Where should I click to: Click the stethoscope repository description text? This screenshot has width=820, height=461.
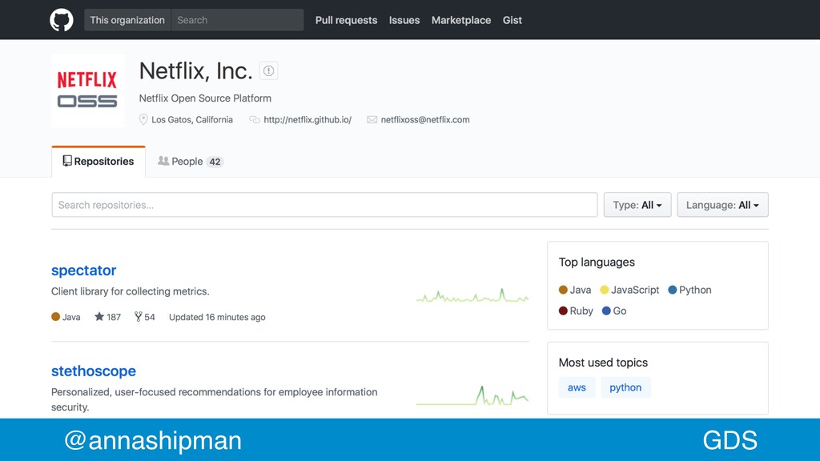point(215,399)
